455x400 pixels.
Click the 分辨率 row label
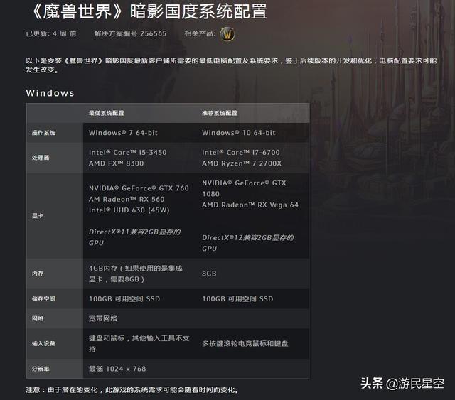[x=41, y=369]
